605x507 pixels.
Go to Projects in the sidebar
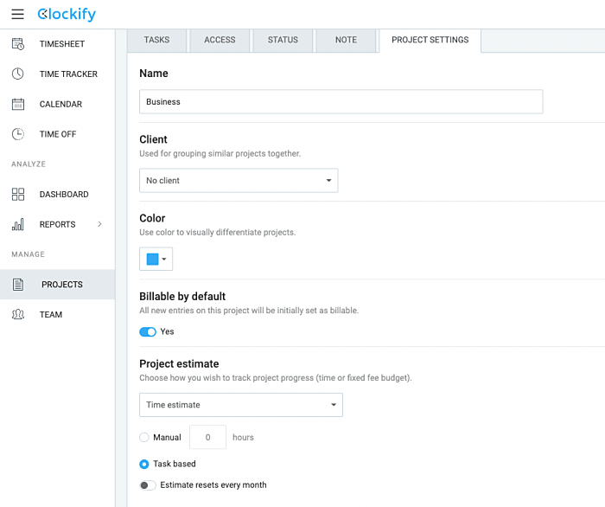tap(61, 285)
